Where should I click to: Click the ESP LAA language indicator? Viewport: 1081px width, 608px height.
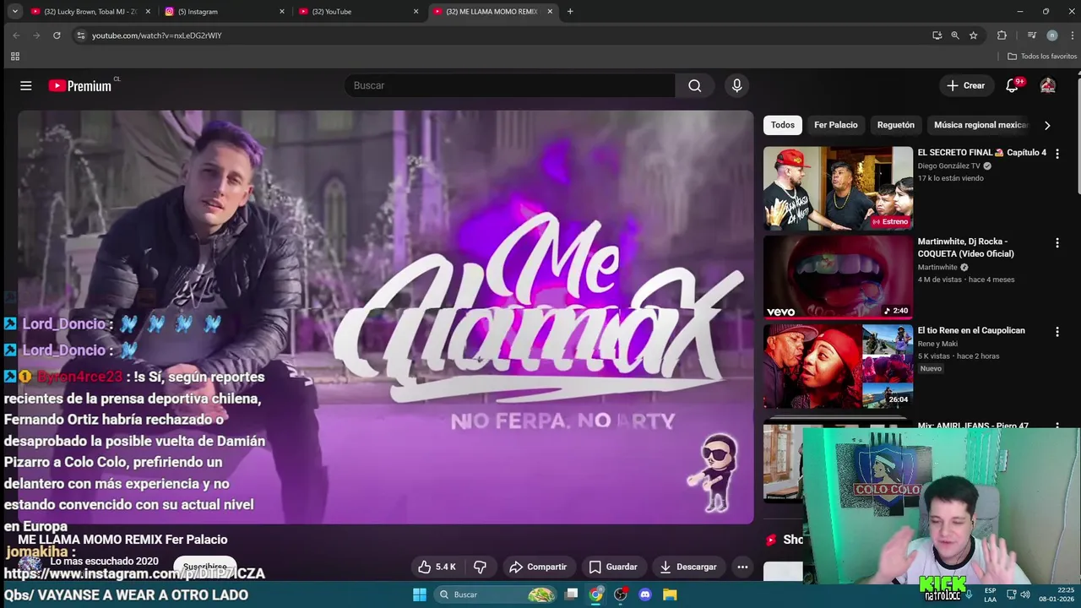tap(990, 594)
